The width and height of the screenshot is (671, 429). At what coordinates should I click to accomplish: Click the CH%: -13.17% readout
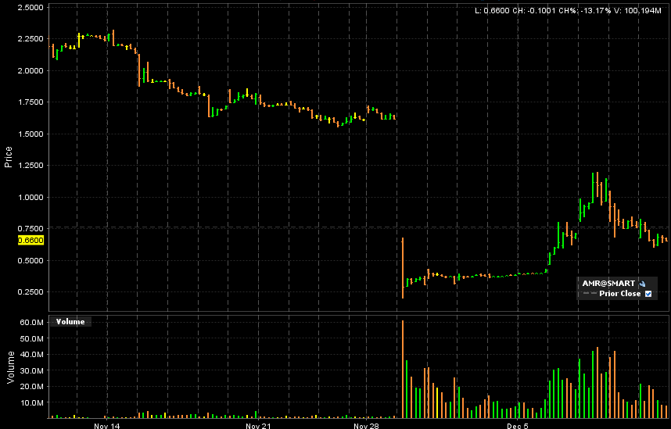tap(585, 11)
